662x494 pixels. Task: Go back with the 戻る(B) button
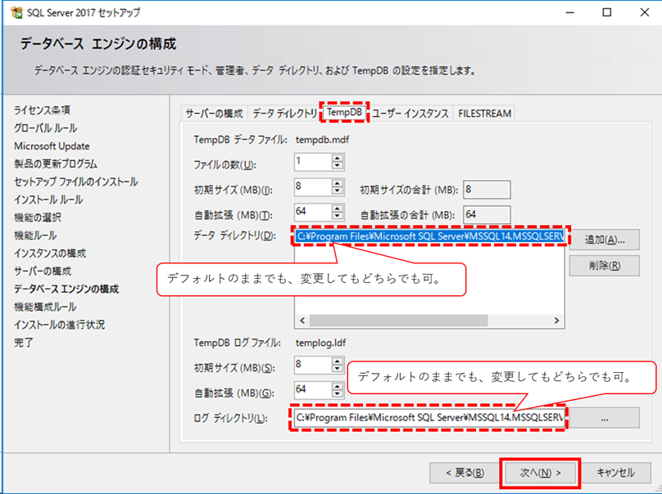click(x=465, y=473)
